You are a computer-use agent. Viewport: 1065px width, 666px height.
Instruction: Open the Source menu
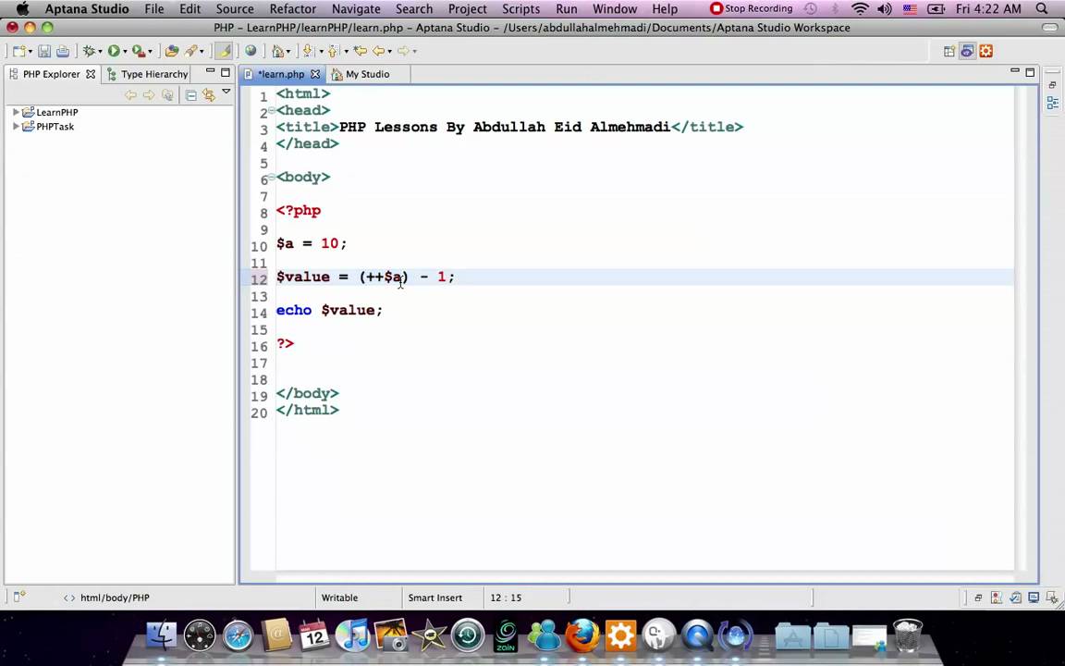234,9
